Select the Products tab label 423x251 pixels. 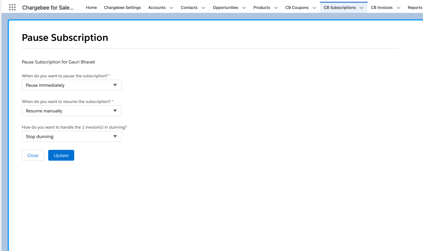pyautogui.click(x=262, y=8)
